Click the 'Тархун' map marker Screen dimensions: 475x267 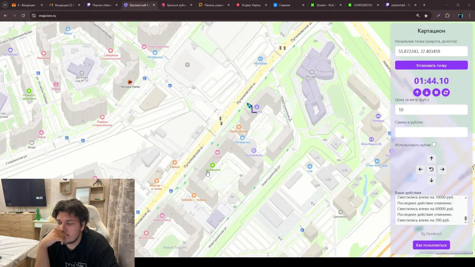point(174,162)
